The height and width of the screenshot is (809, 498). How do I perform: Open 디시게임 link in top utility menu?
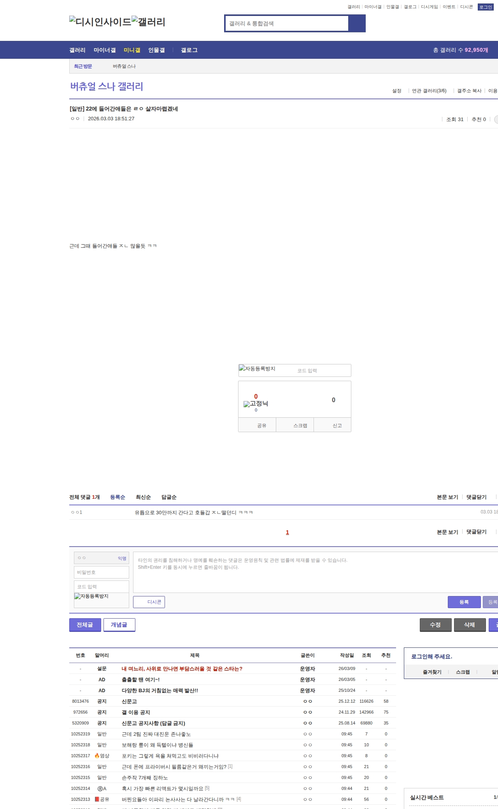[430, 7]
